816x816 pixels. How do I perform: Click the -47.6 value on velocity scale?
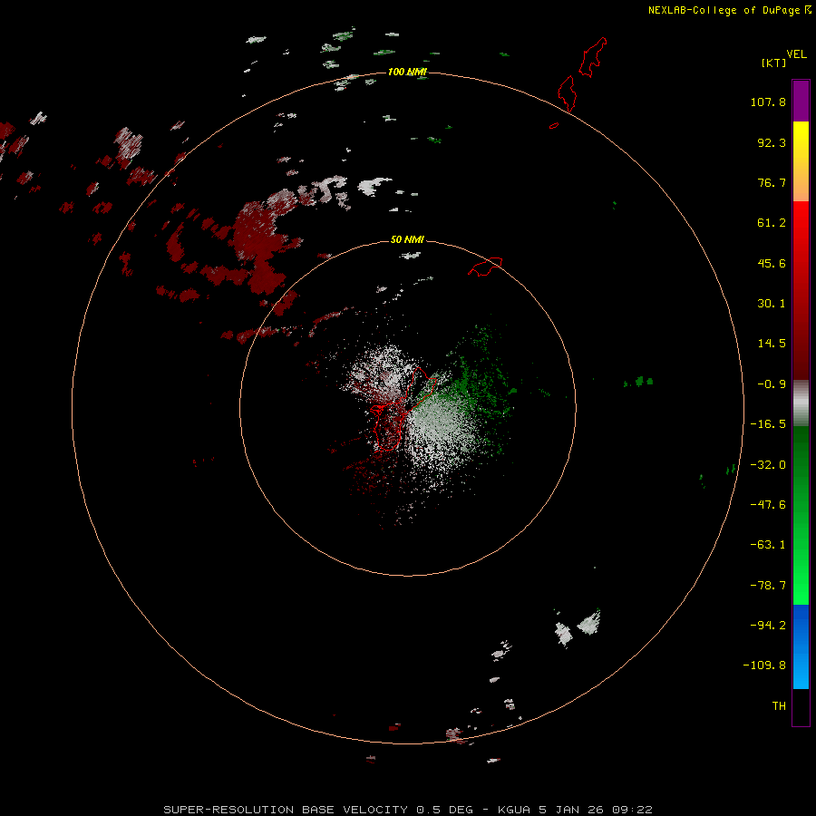click(768, 505)
